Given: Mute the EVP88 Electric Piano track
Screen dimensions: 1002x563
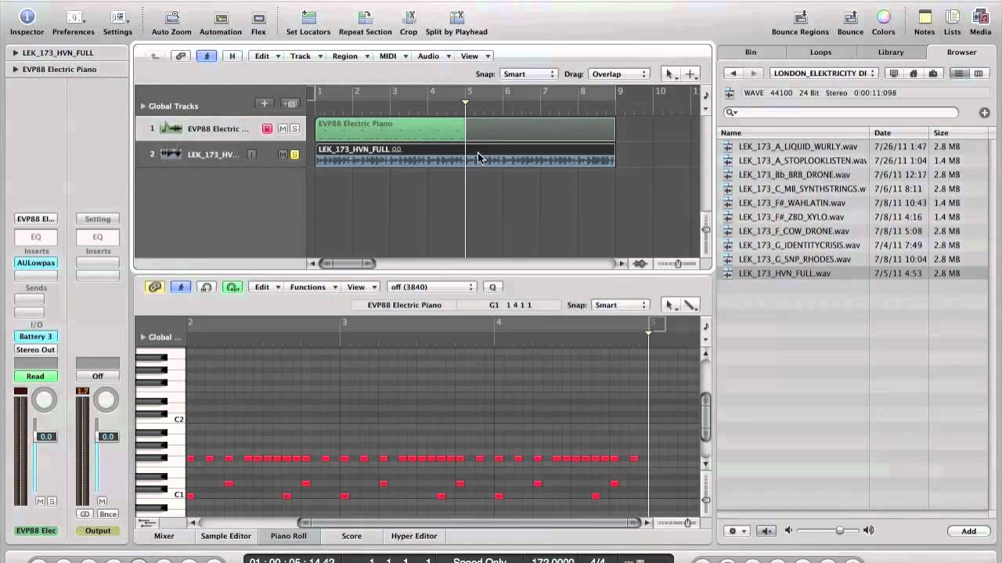Looking at the screenshot, I should [x=283, y=128].
